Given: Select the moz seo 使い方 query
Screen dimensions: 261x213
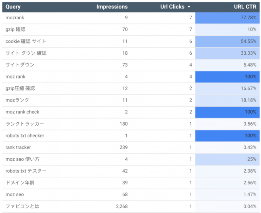Looking at the screenshot, I should [22, 159].
